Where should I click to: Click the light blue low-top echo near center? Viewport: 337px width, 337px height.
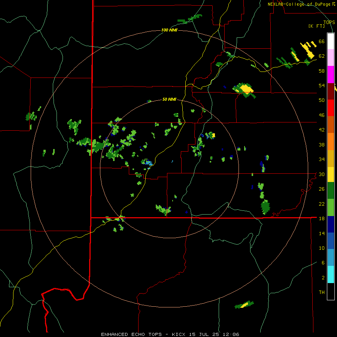click(149, 163)
